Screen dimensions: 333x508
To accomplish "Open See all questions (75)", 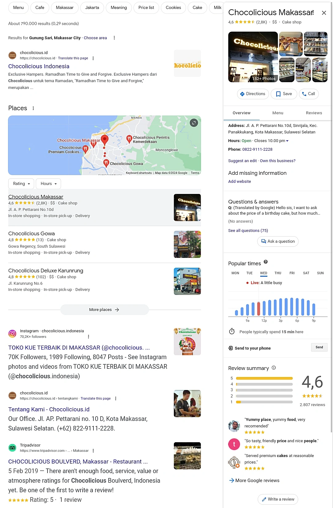I will coord(248,231).
